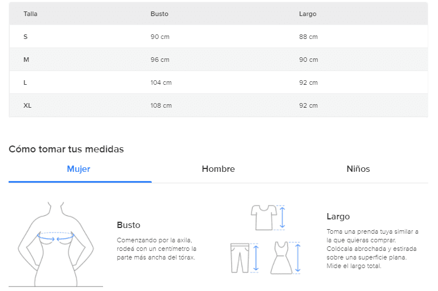Click the Cómo tomar tus medidas heading
Viewport: 438px width, 291px height.
click(66, 149)
